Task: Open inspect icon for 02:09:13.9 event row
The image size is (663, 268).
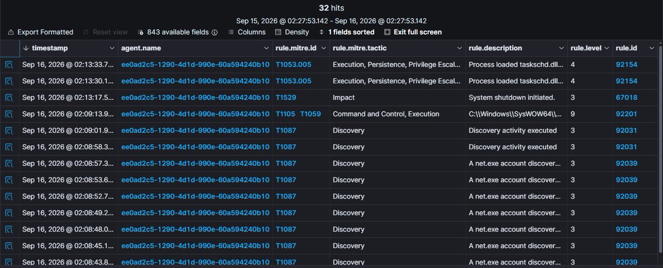Action: coord(9,114)
